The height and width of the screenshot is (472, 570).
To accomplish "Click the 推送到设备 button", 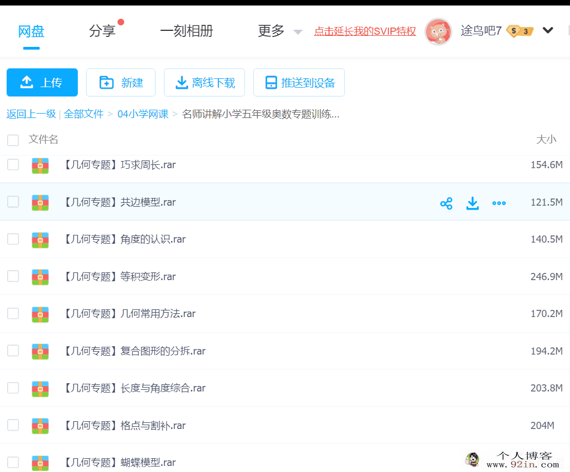I will tap(299, 83).
